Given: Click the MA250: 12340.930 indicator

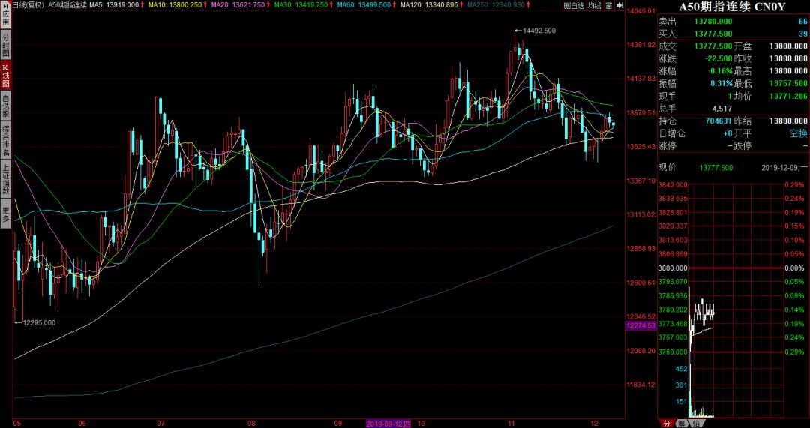Looking at the screenshot, I should pyautogui.click(x=495, y=4).
